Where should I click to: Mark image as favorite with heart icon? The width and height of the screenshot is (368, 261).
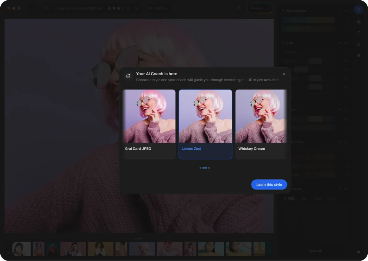pyautogui.click(x=137, y=8)
